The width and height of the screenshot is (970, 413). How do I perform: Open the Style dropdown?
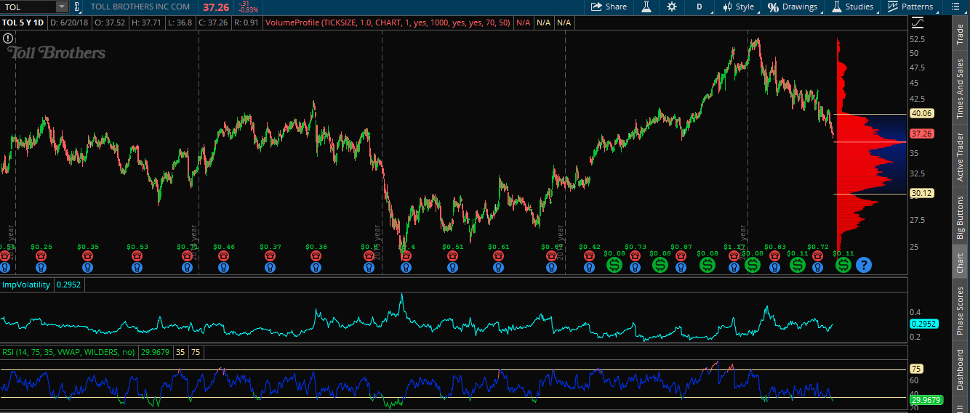(x=738, y=7)
